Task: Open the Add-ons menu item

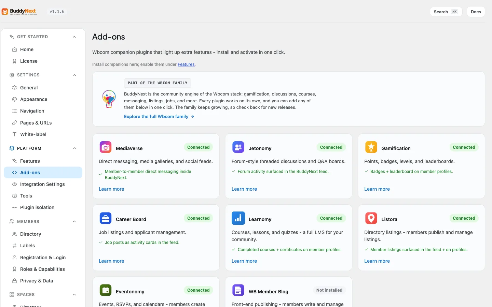Action: 43,173
